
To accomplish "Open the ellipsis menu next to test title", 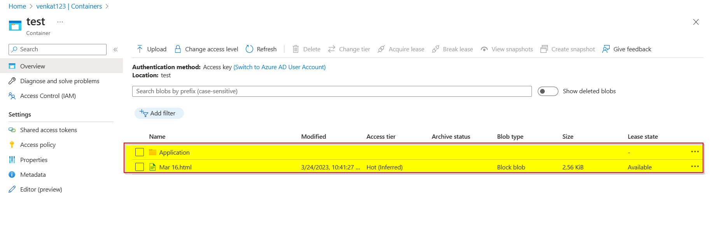I will 60,22.
